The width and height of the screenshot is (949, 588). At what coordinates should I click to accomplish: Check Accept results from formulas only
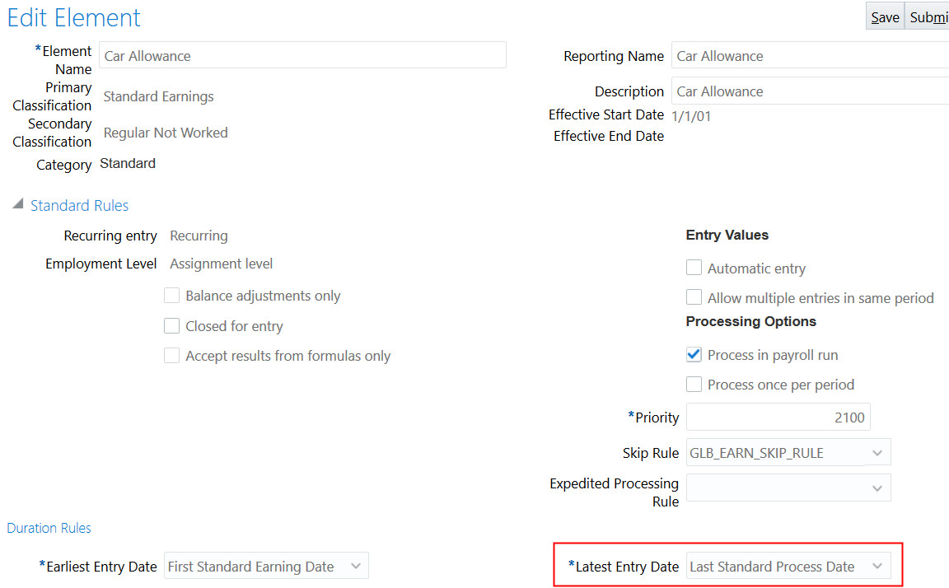tap(172, 356)
